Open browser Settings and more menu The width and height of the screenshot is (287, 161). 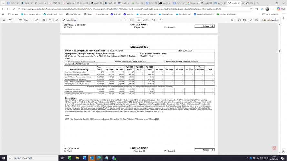(x=273, y=9)
